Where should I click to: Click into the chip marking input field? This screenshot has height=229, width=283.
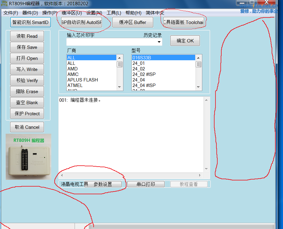click(x=110, y=42)
